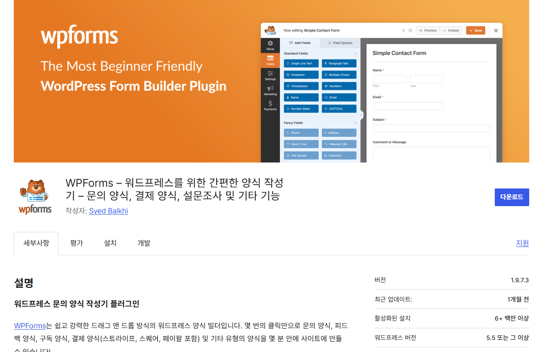Open the Settings sliders icon in builder sidebar
This screenshot has height=352, width=546.
point(270,73)
